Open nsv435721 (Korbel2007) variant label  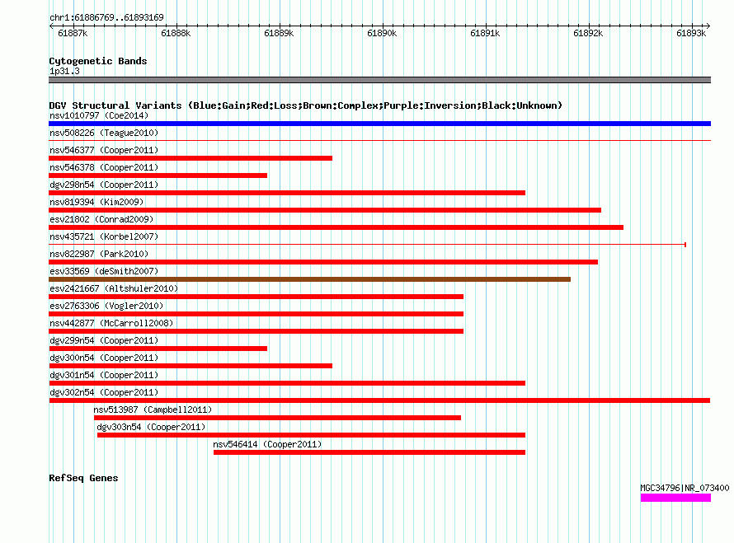(x=104, y=236)
